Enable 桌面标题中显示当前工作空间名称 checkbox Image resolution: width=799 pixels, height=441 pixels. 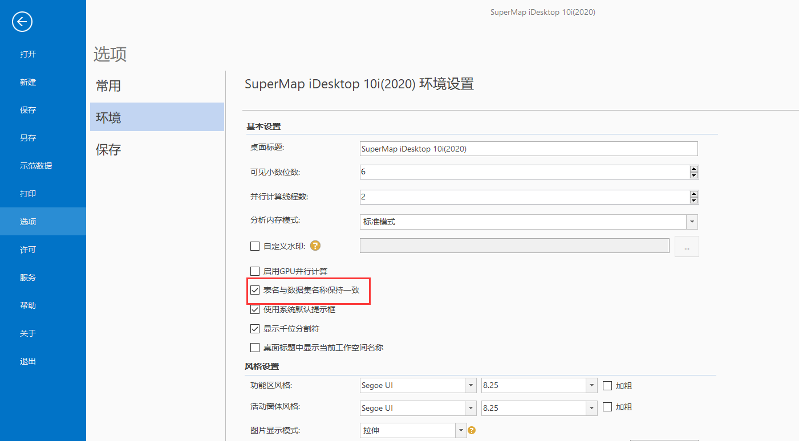pos(255,348)
